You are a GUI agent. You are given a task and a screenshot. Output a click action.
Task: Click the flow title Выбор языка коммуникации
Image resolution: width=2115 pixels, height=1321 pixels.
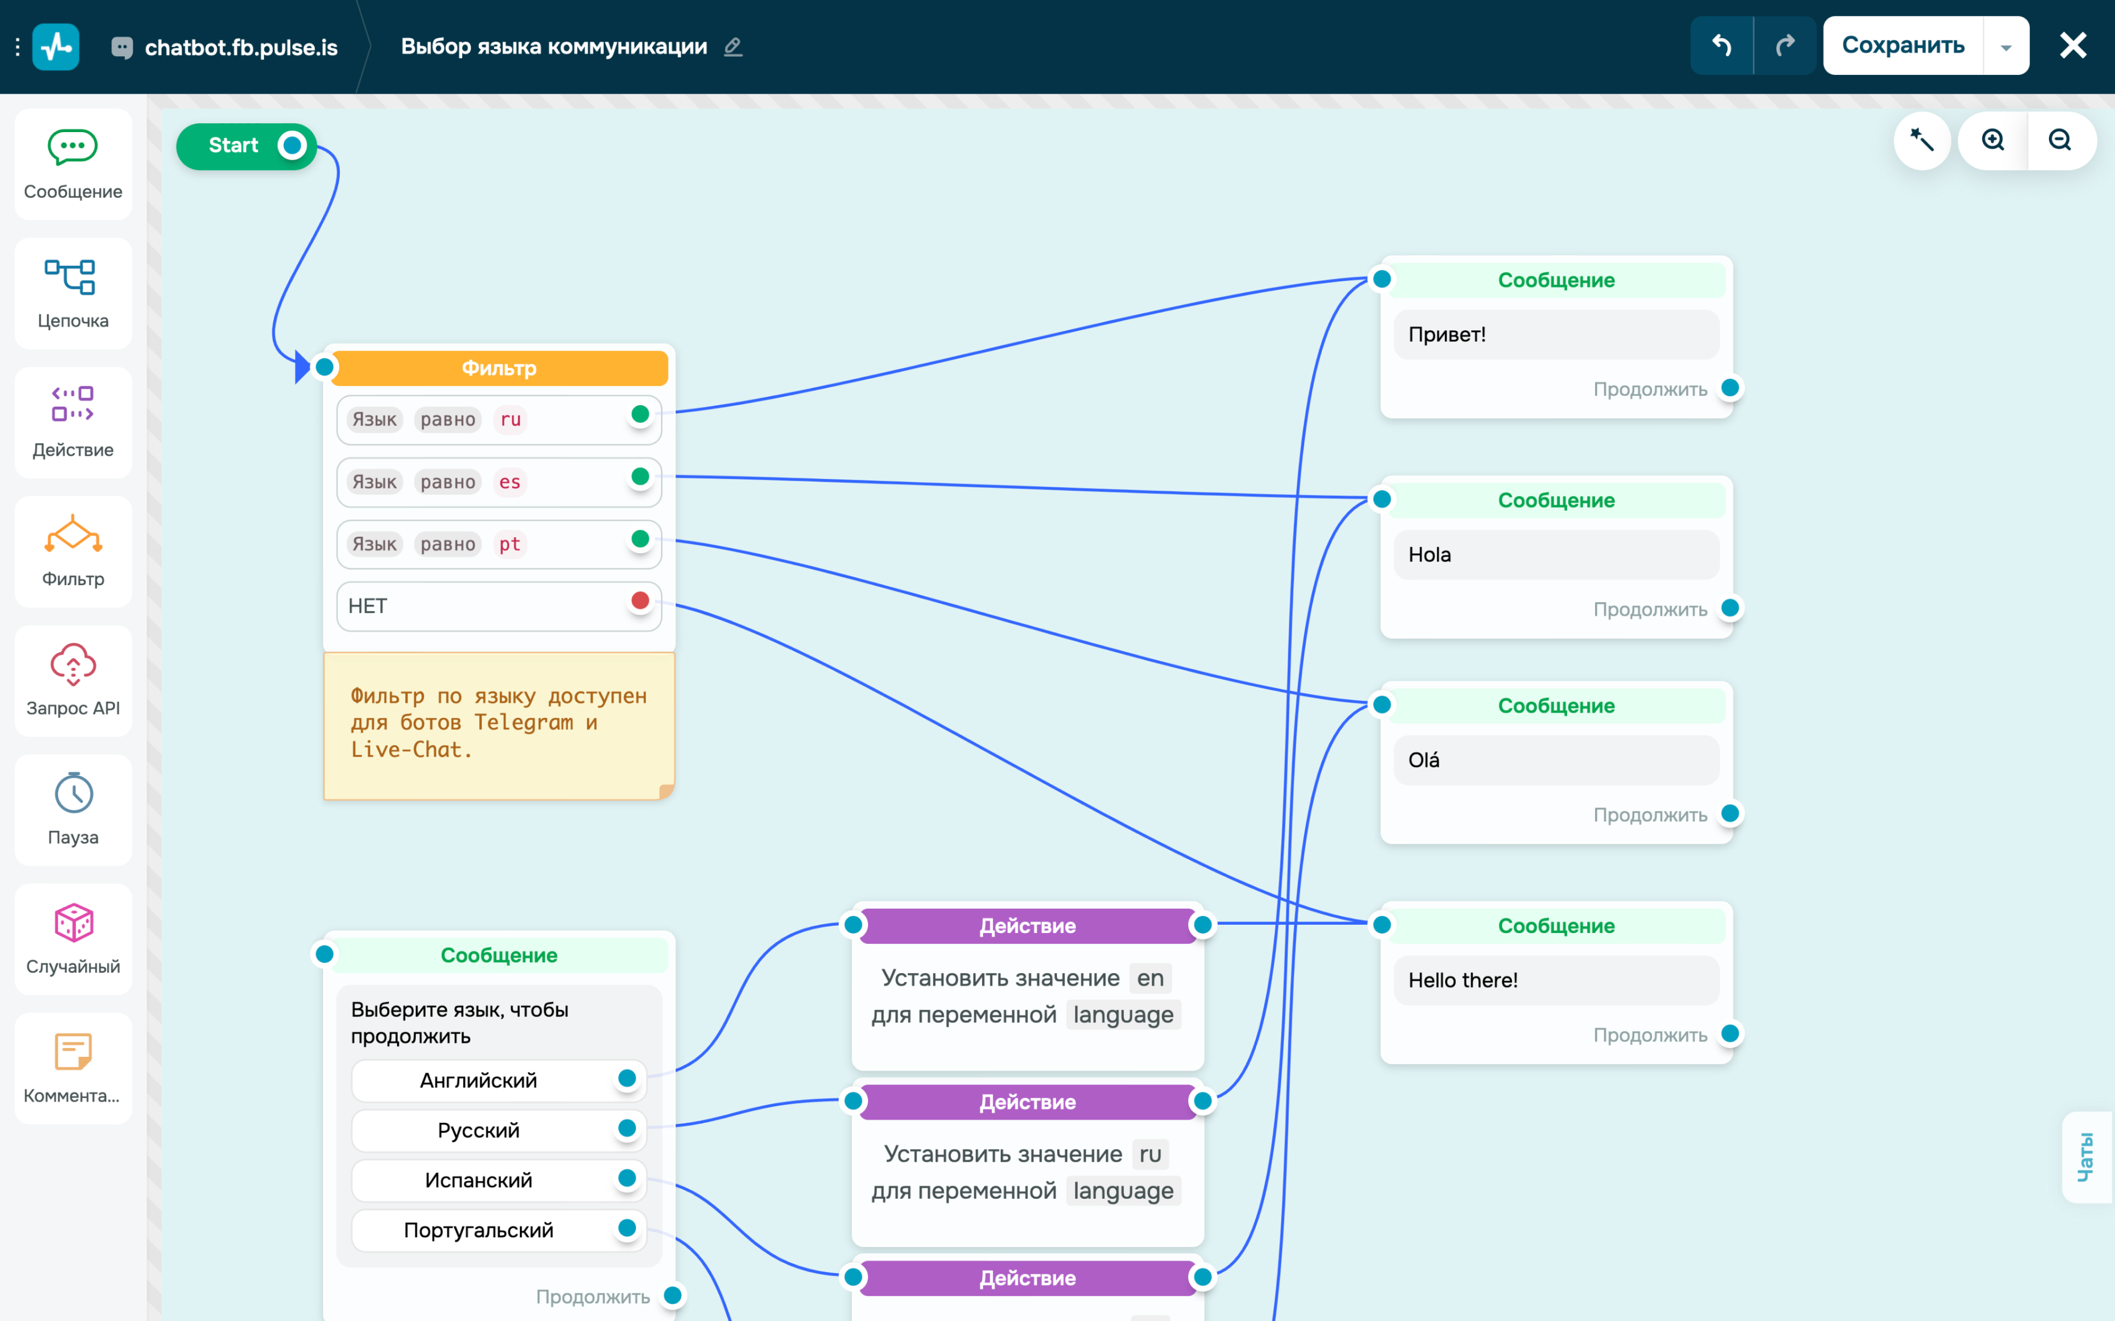554,47
